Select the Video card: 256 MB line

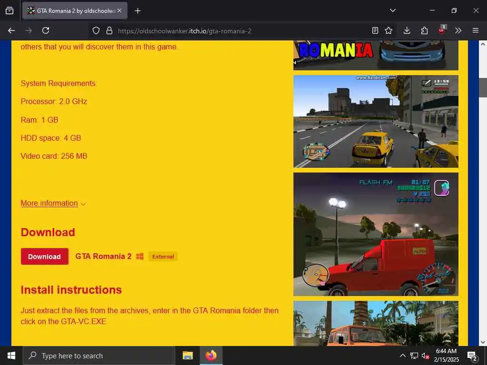pyautogui.click(x=54, y=156)
